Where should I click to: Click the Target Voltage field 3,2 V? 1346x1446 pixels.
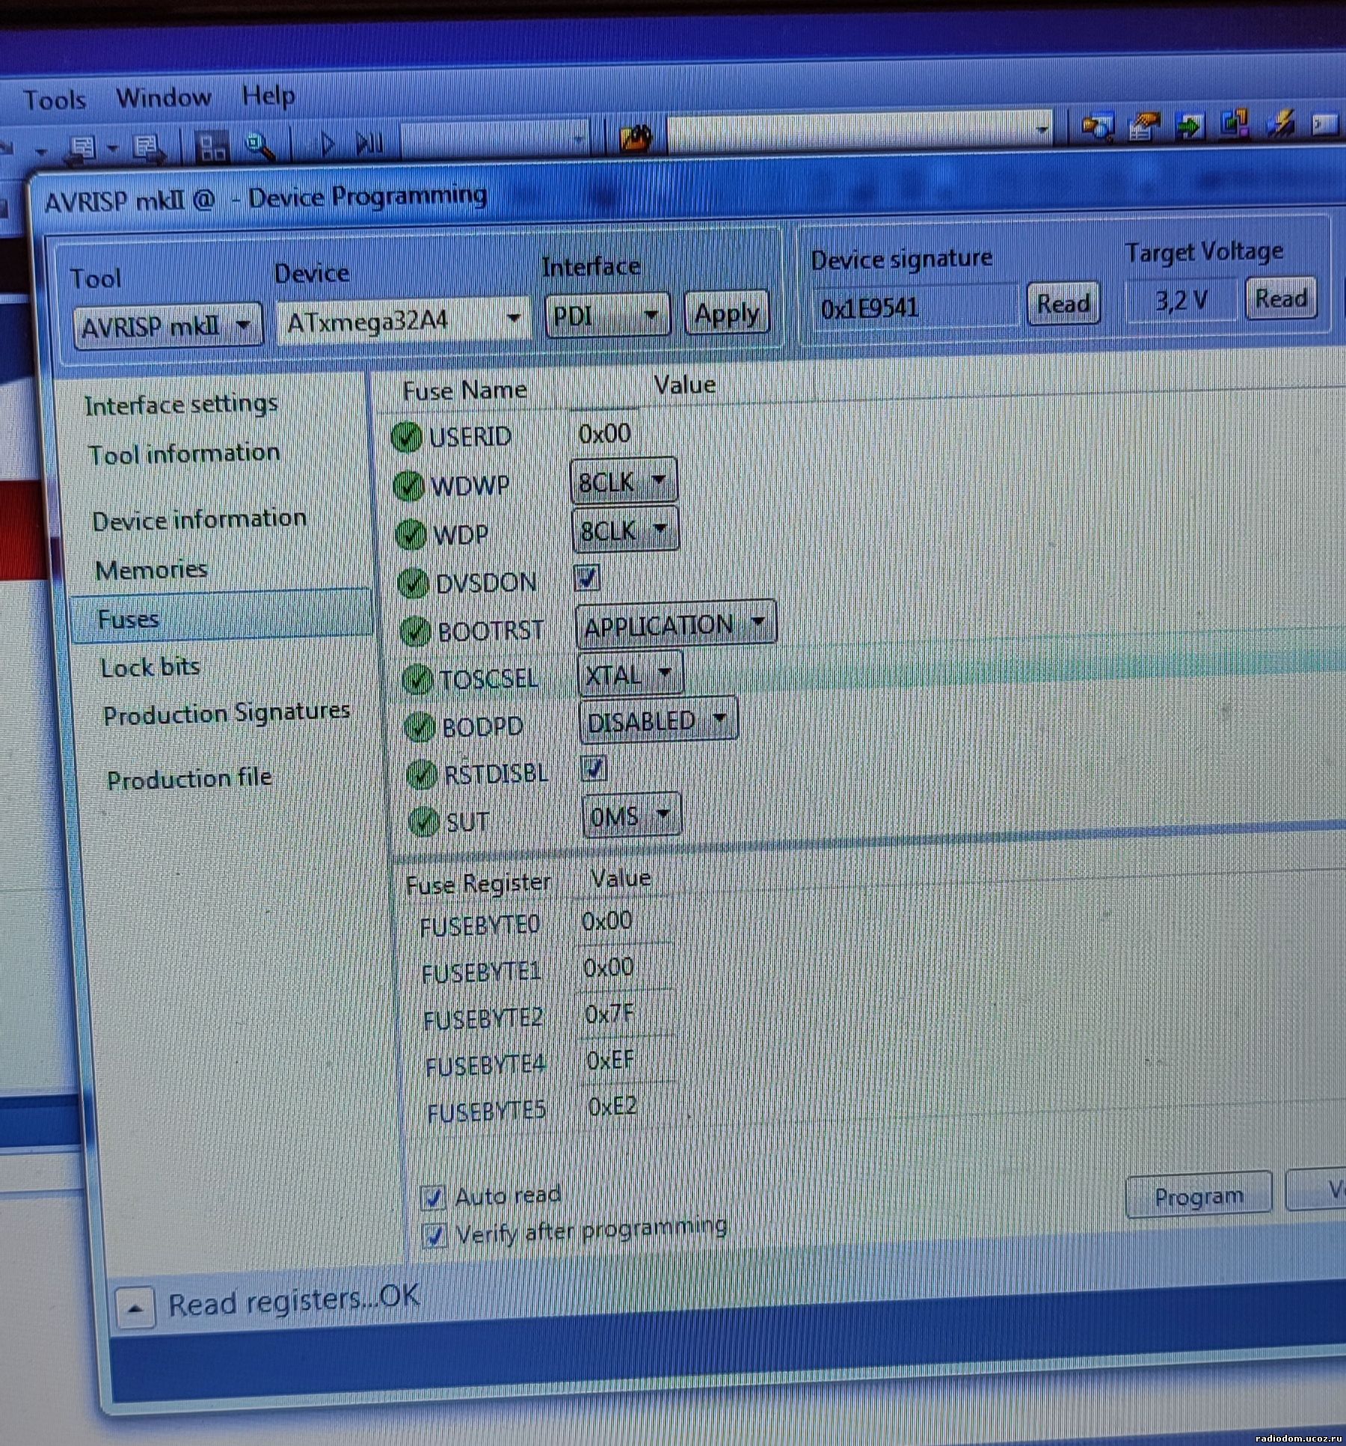point(1180,300)
